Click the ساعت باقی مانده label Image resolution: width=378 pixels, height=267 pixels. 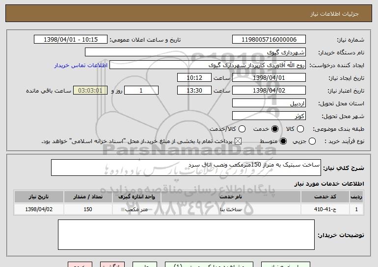[x=49, y=91]
